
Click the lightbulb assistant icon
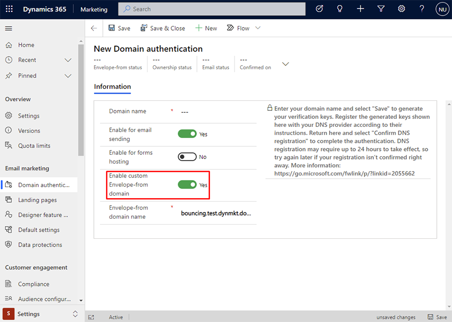point(340,9)
